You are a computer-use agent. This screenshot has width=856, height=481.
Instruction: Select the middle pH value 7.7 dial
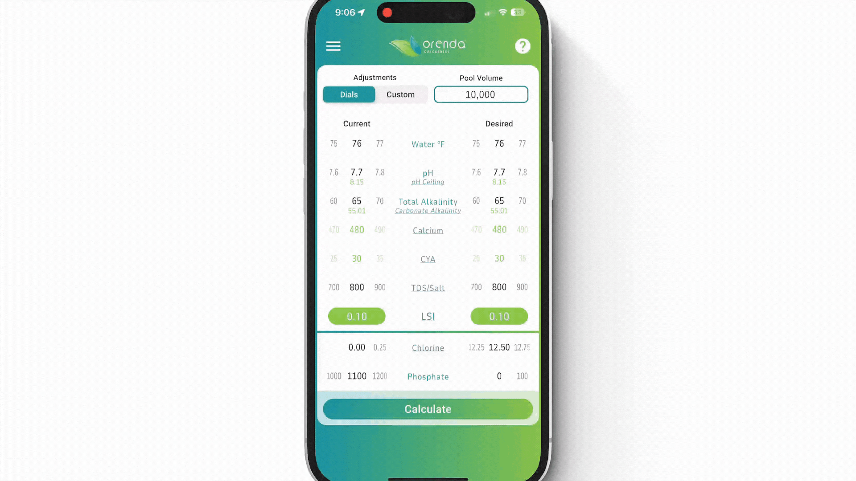tap(357, 172)
